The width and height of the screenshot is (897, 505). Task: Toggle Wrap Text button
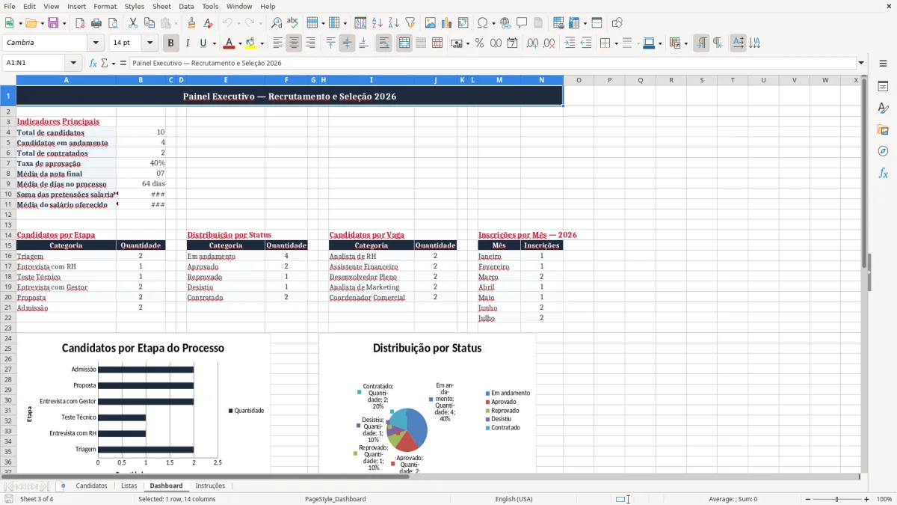383,43
